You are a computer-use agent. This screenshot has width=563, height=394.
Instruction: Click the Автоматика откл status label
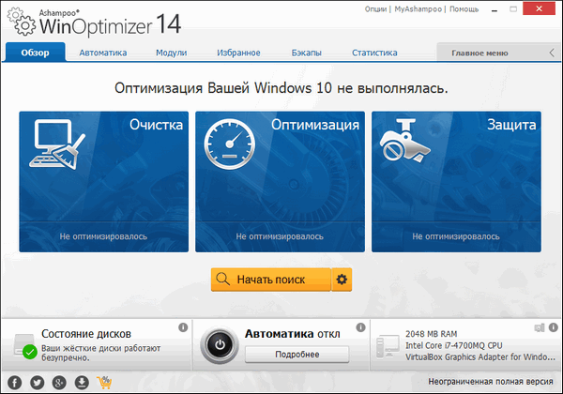point(292,334)
